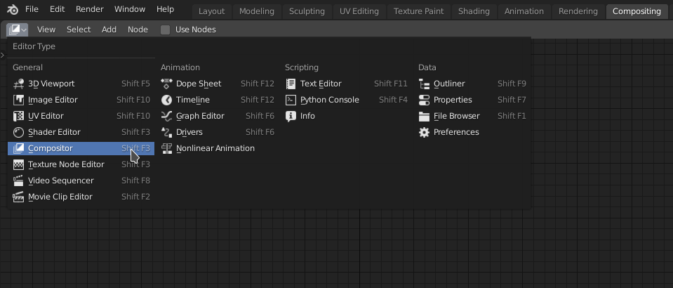673x288 pixels.
Task: Pick Text Editor under Scripting
Action: coord(347,84)
